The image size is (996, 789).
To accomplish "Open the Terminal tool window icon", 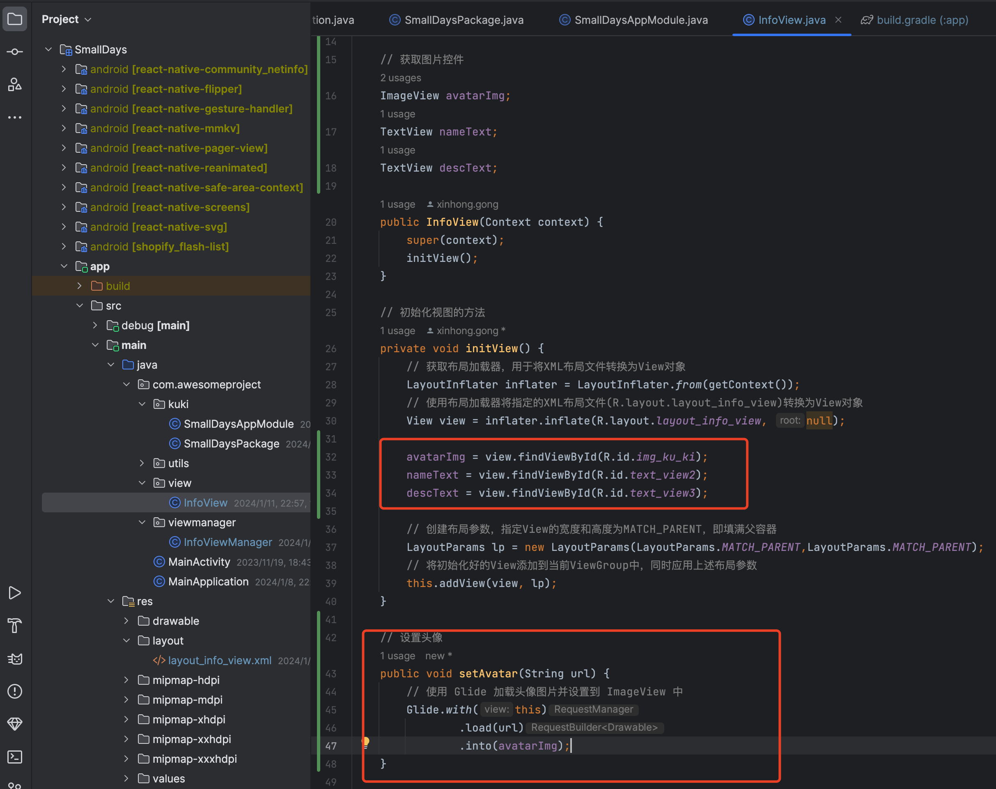I will (15, 757).
